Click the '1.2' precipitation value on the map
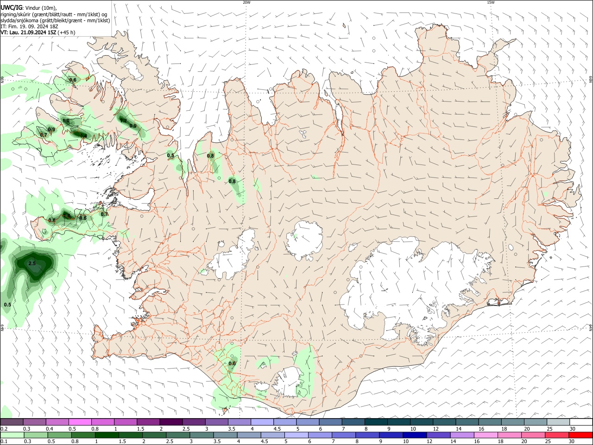The image size is (593, 445). pyautogui.click(x=123, y=121)
